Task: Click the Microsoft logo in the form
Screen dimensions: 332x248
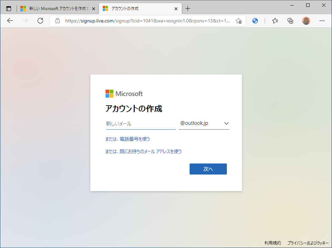Action: [124, 93]
